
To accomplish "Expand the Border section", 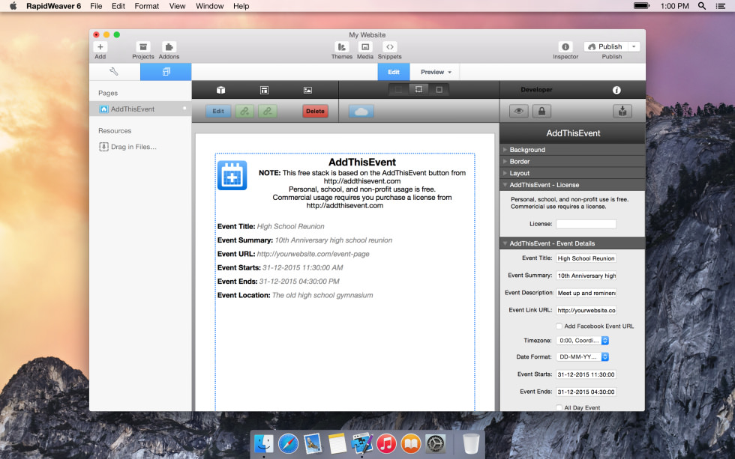I will [572, 162].
